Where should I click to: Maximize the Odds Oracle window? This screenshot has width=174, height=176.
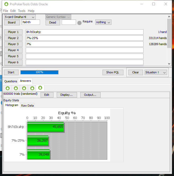pyautogui.click(x=154, y=4)
